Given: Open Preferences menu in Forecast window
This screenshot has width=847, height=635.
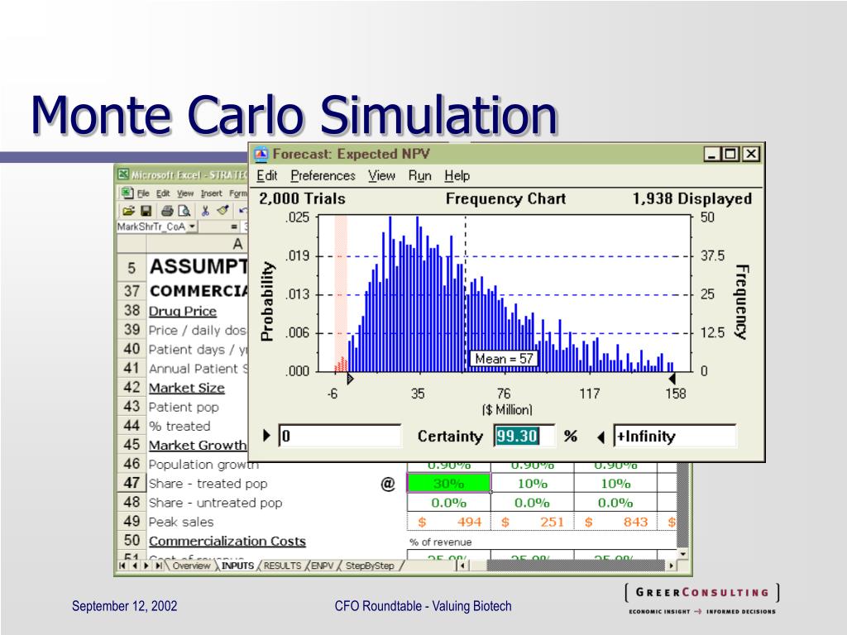Looking at the screenshot, I should (x=323, y=176).
